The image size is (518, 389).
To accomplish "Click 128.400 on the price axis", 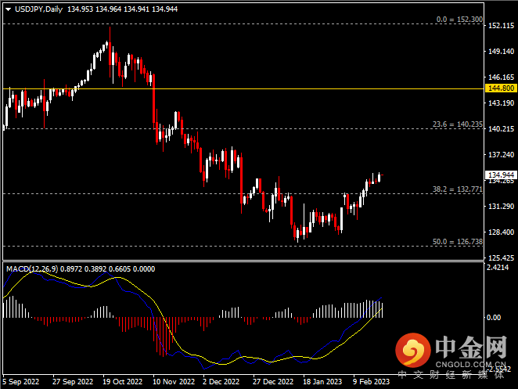I will coord(499,232).
